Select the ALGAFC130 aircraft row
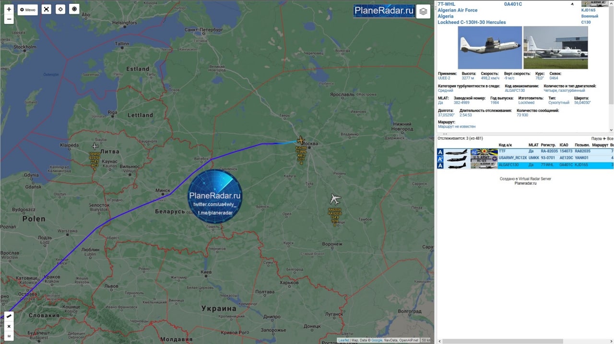This screenshot has height=344, width=614. [525, 165]
